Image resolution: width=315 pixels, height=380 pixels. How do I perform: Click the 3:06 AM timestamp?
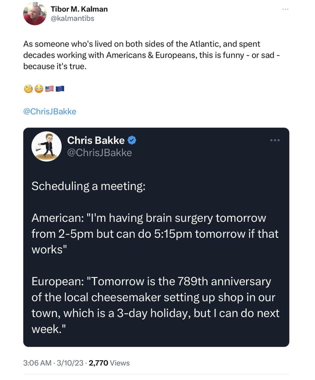pos(37,363)
